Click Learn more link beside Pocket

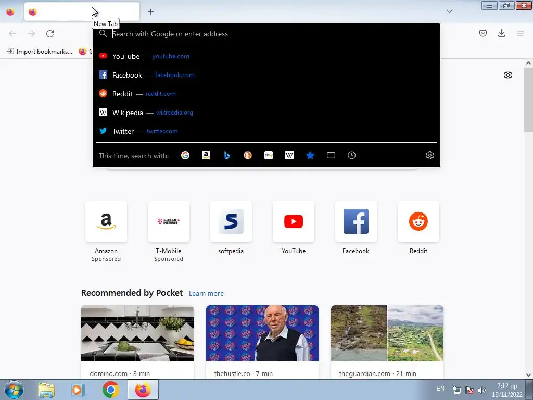206,294
